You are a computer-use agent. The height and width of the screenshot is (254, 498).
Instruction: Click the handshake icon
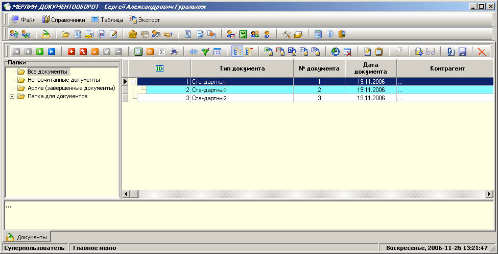(168, 34)
